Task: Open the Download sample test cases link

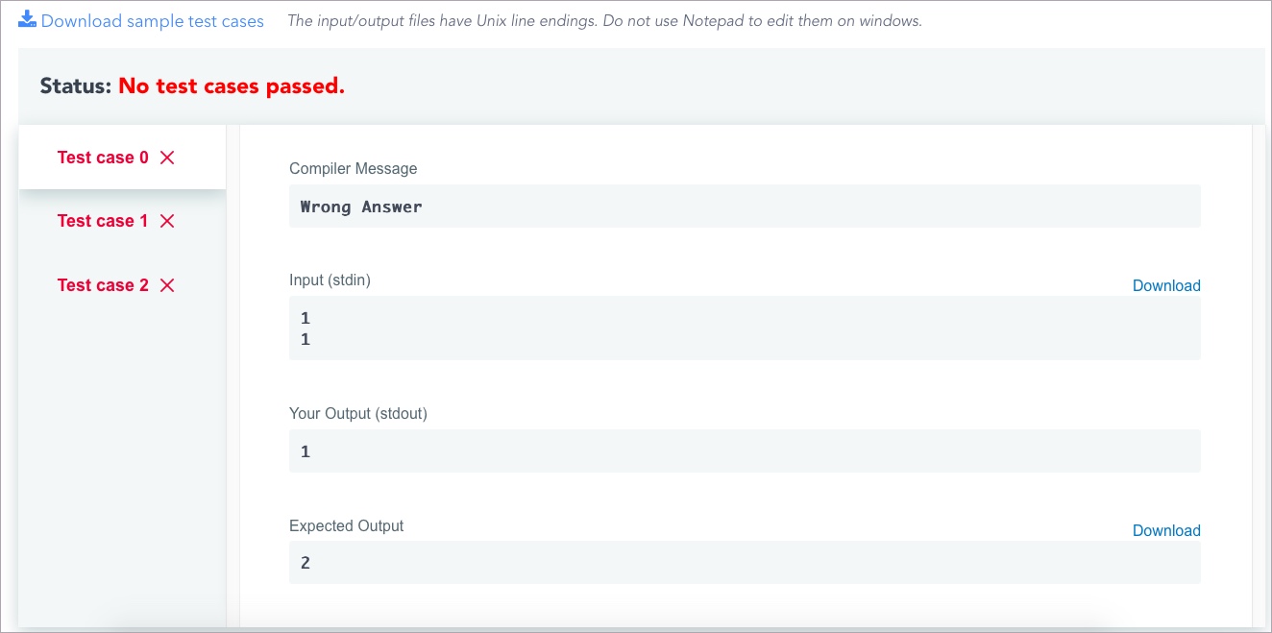Action: click(x=152, y=21)
